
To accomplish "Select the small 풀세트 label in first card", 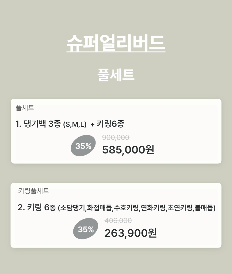I will (25, 108).
